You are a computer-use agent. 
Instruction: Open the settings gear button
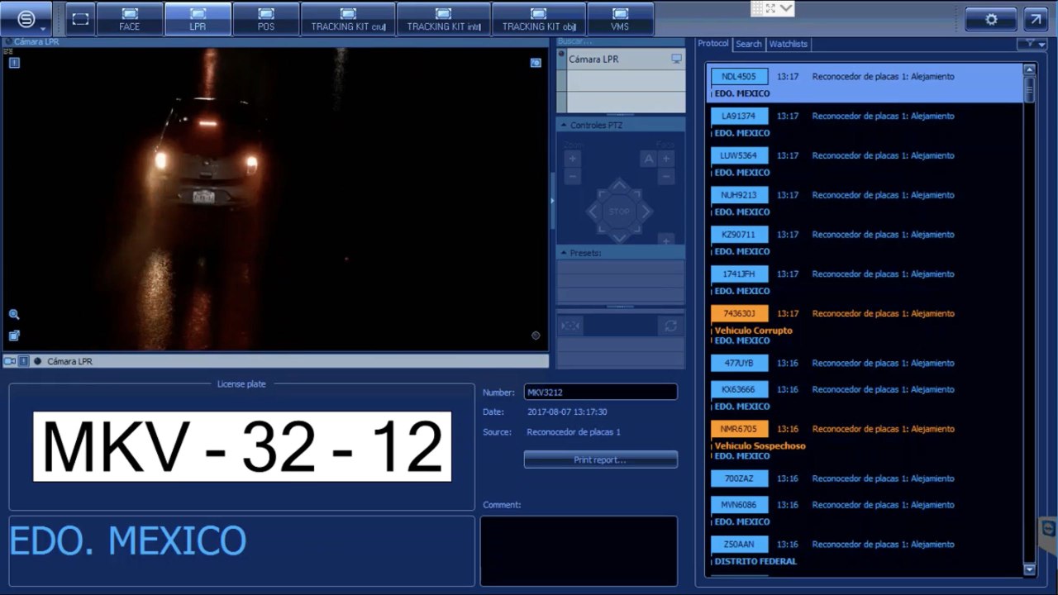(x=991, y=19)
